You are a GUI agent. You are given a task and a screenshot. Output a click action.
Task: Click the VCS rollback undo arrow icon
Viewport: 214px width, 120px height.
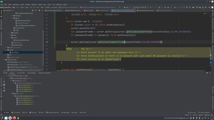190,7
